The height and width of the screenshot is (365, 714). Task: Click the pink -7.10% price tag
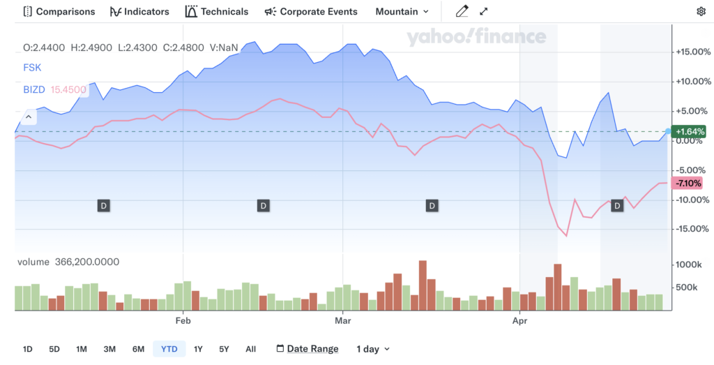(x=688, y=183)
